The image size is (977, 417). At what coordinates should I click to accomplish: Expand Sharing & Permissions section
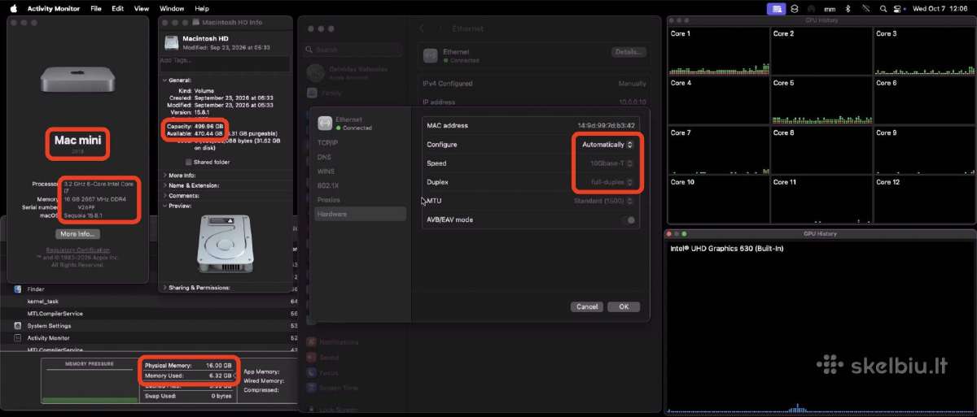(164, 287)
